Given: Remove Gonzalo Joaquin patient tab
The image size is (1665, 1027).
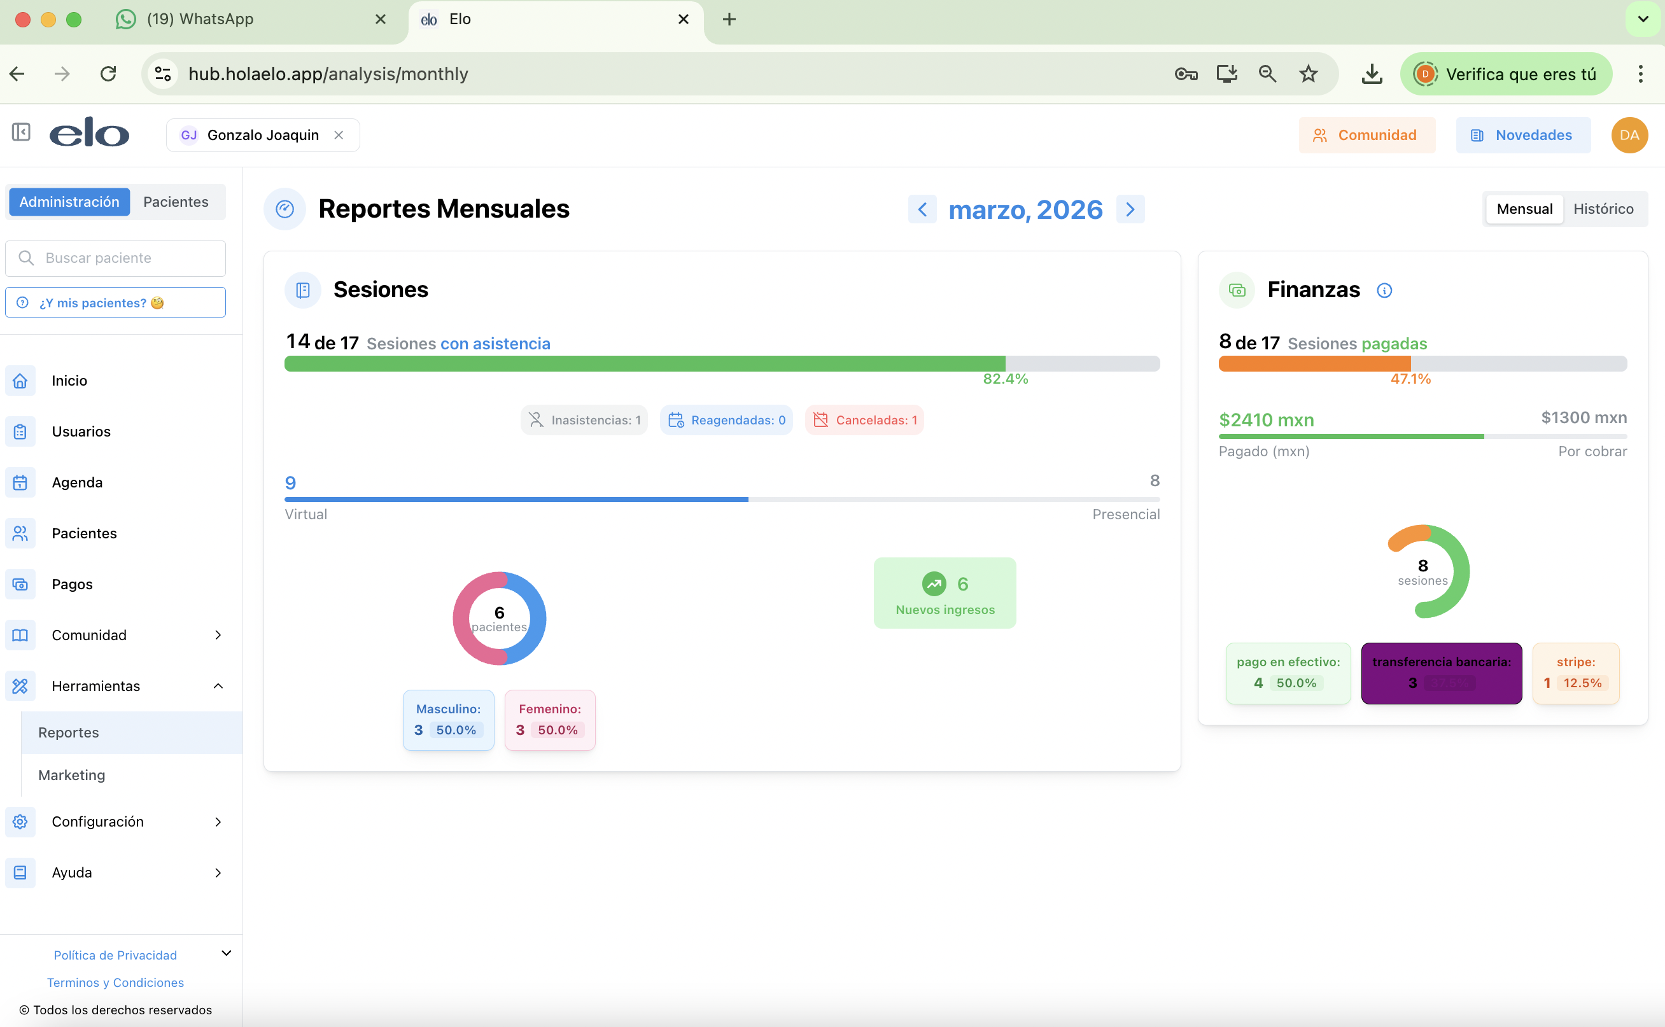Looking at the screenshot, I should (x=339, y=135).
